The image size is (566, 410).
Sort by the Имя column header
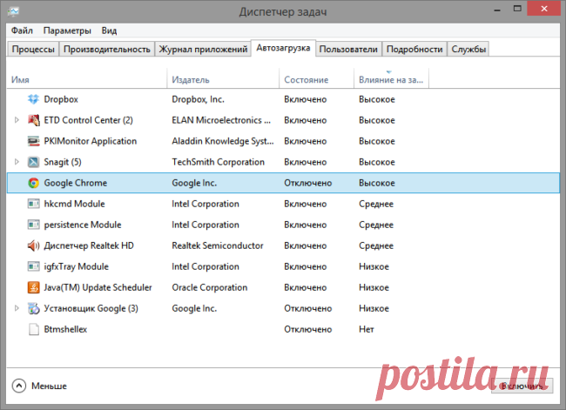pyautogui.click(x=86, y=79)
